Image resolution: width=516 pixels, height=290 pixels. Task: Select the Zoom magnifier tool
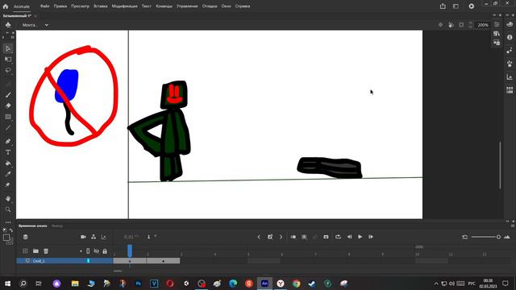tap(8, 209)
